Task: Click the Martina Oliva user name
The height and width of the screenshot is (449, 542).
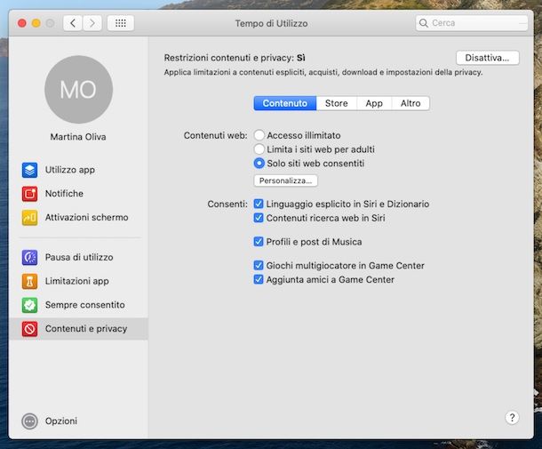Action: pos(78,137)
